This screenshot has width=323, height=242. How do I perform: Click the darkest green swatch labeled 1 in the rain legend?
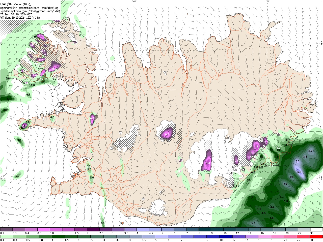(x=58, y=237)
